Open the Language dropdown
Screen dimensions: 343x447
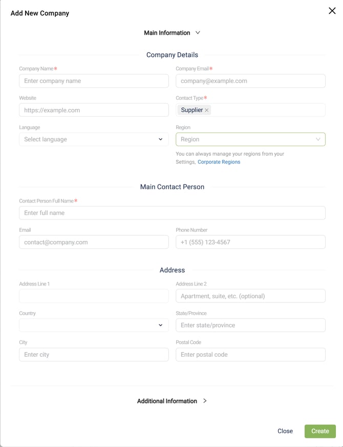94,139
